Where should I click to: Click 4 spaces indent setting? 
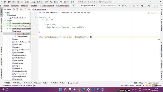pos(139,86)
